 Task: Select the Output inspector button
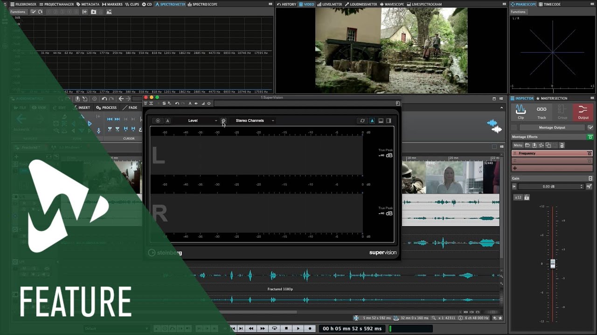[x=583, y=112]
